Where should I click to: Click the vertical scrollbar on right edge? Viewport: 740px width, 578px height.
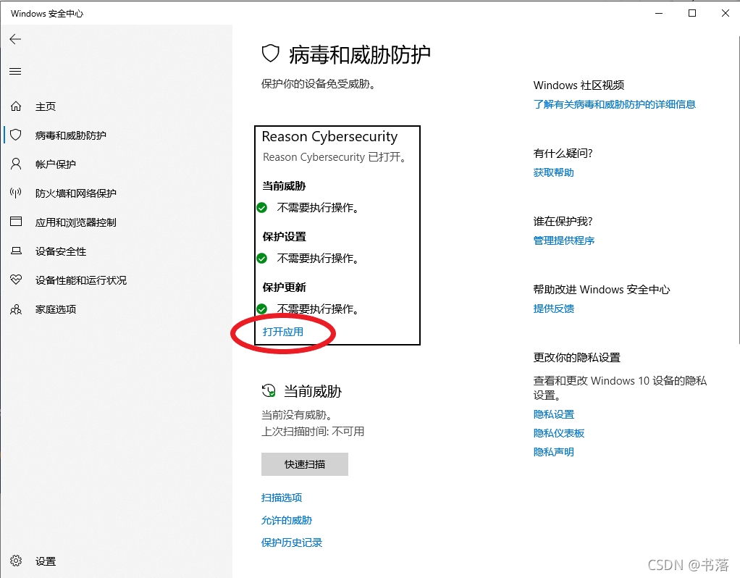pos(738,189)
